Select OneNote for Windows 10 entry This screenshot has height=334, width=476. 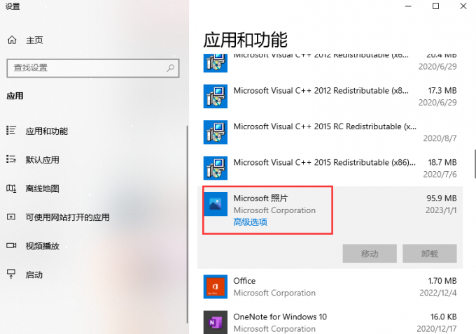tap(330, 322)
